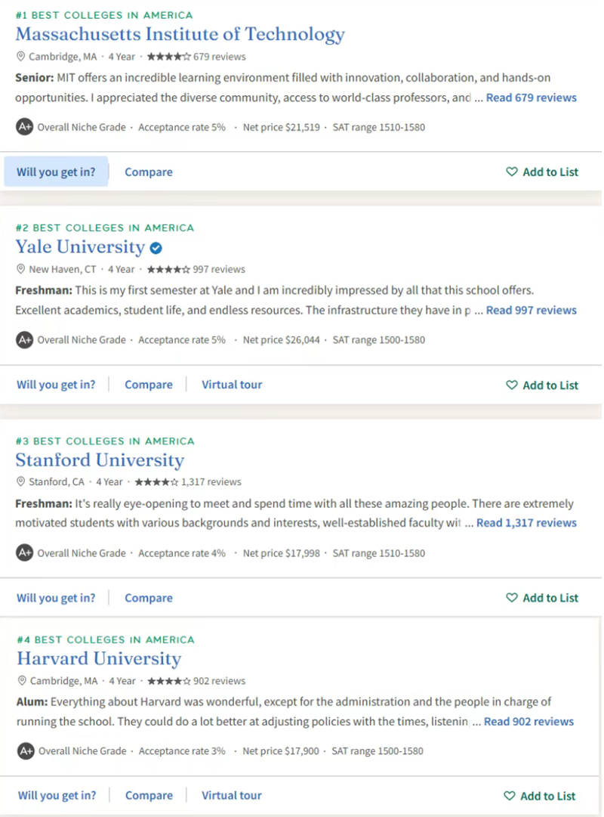604x817 pixels.
Task: Select Compare on the Stanford card
Action: point(149,598)
